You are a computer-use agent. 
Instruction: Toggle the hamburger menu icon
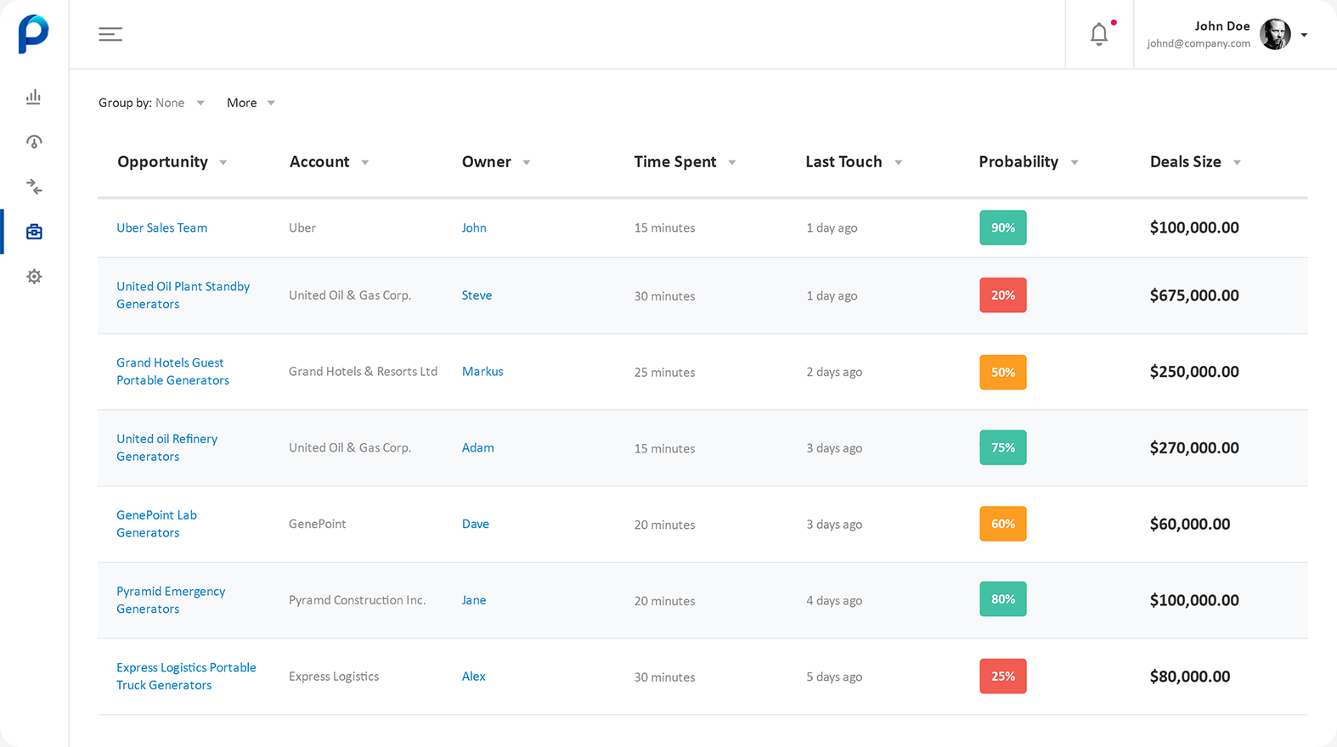110,34
